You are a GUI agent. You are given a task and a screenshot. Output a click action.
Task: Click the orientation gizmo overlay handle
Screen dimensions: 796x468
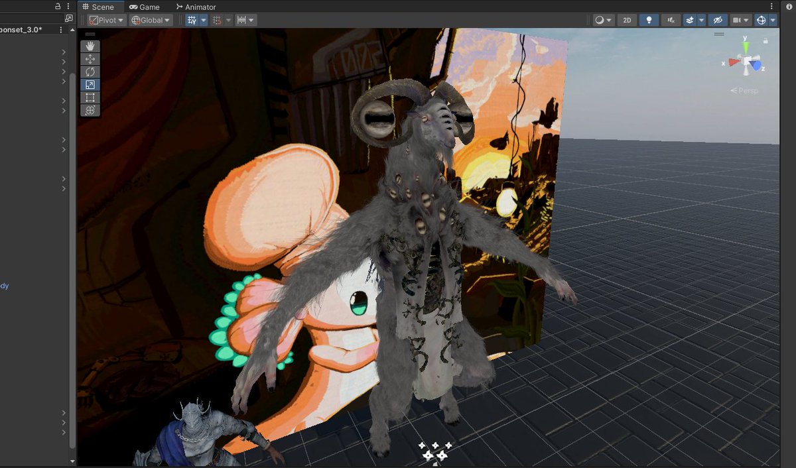click(x=718, y=34)
